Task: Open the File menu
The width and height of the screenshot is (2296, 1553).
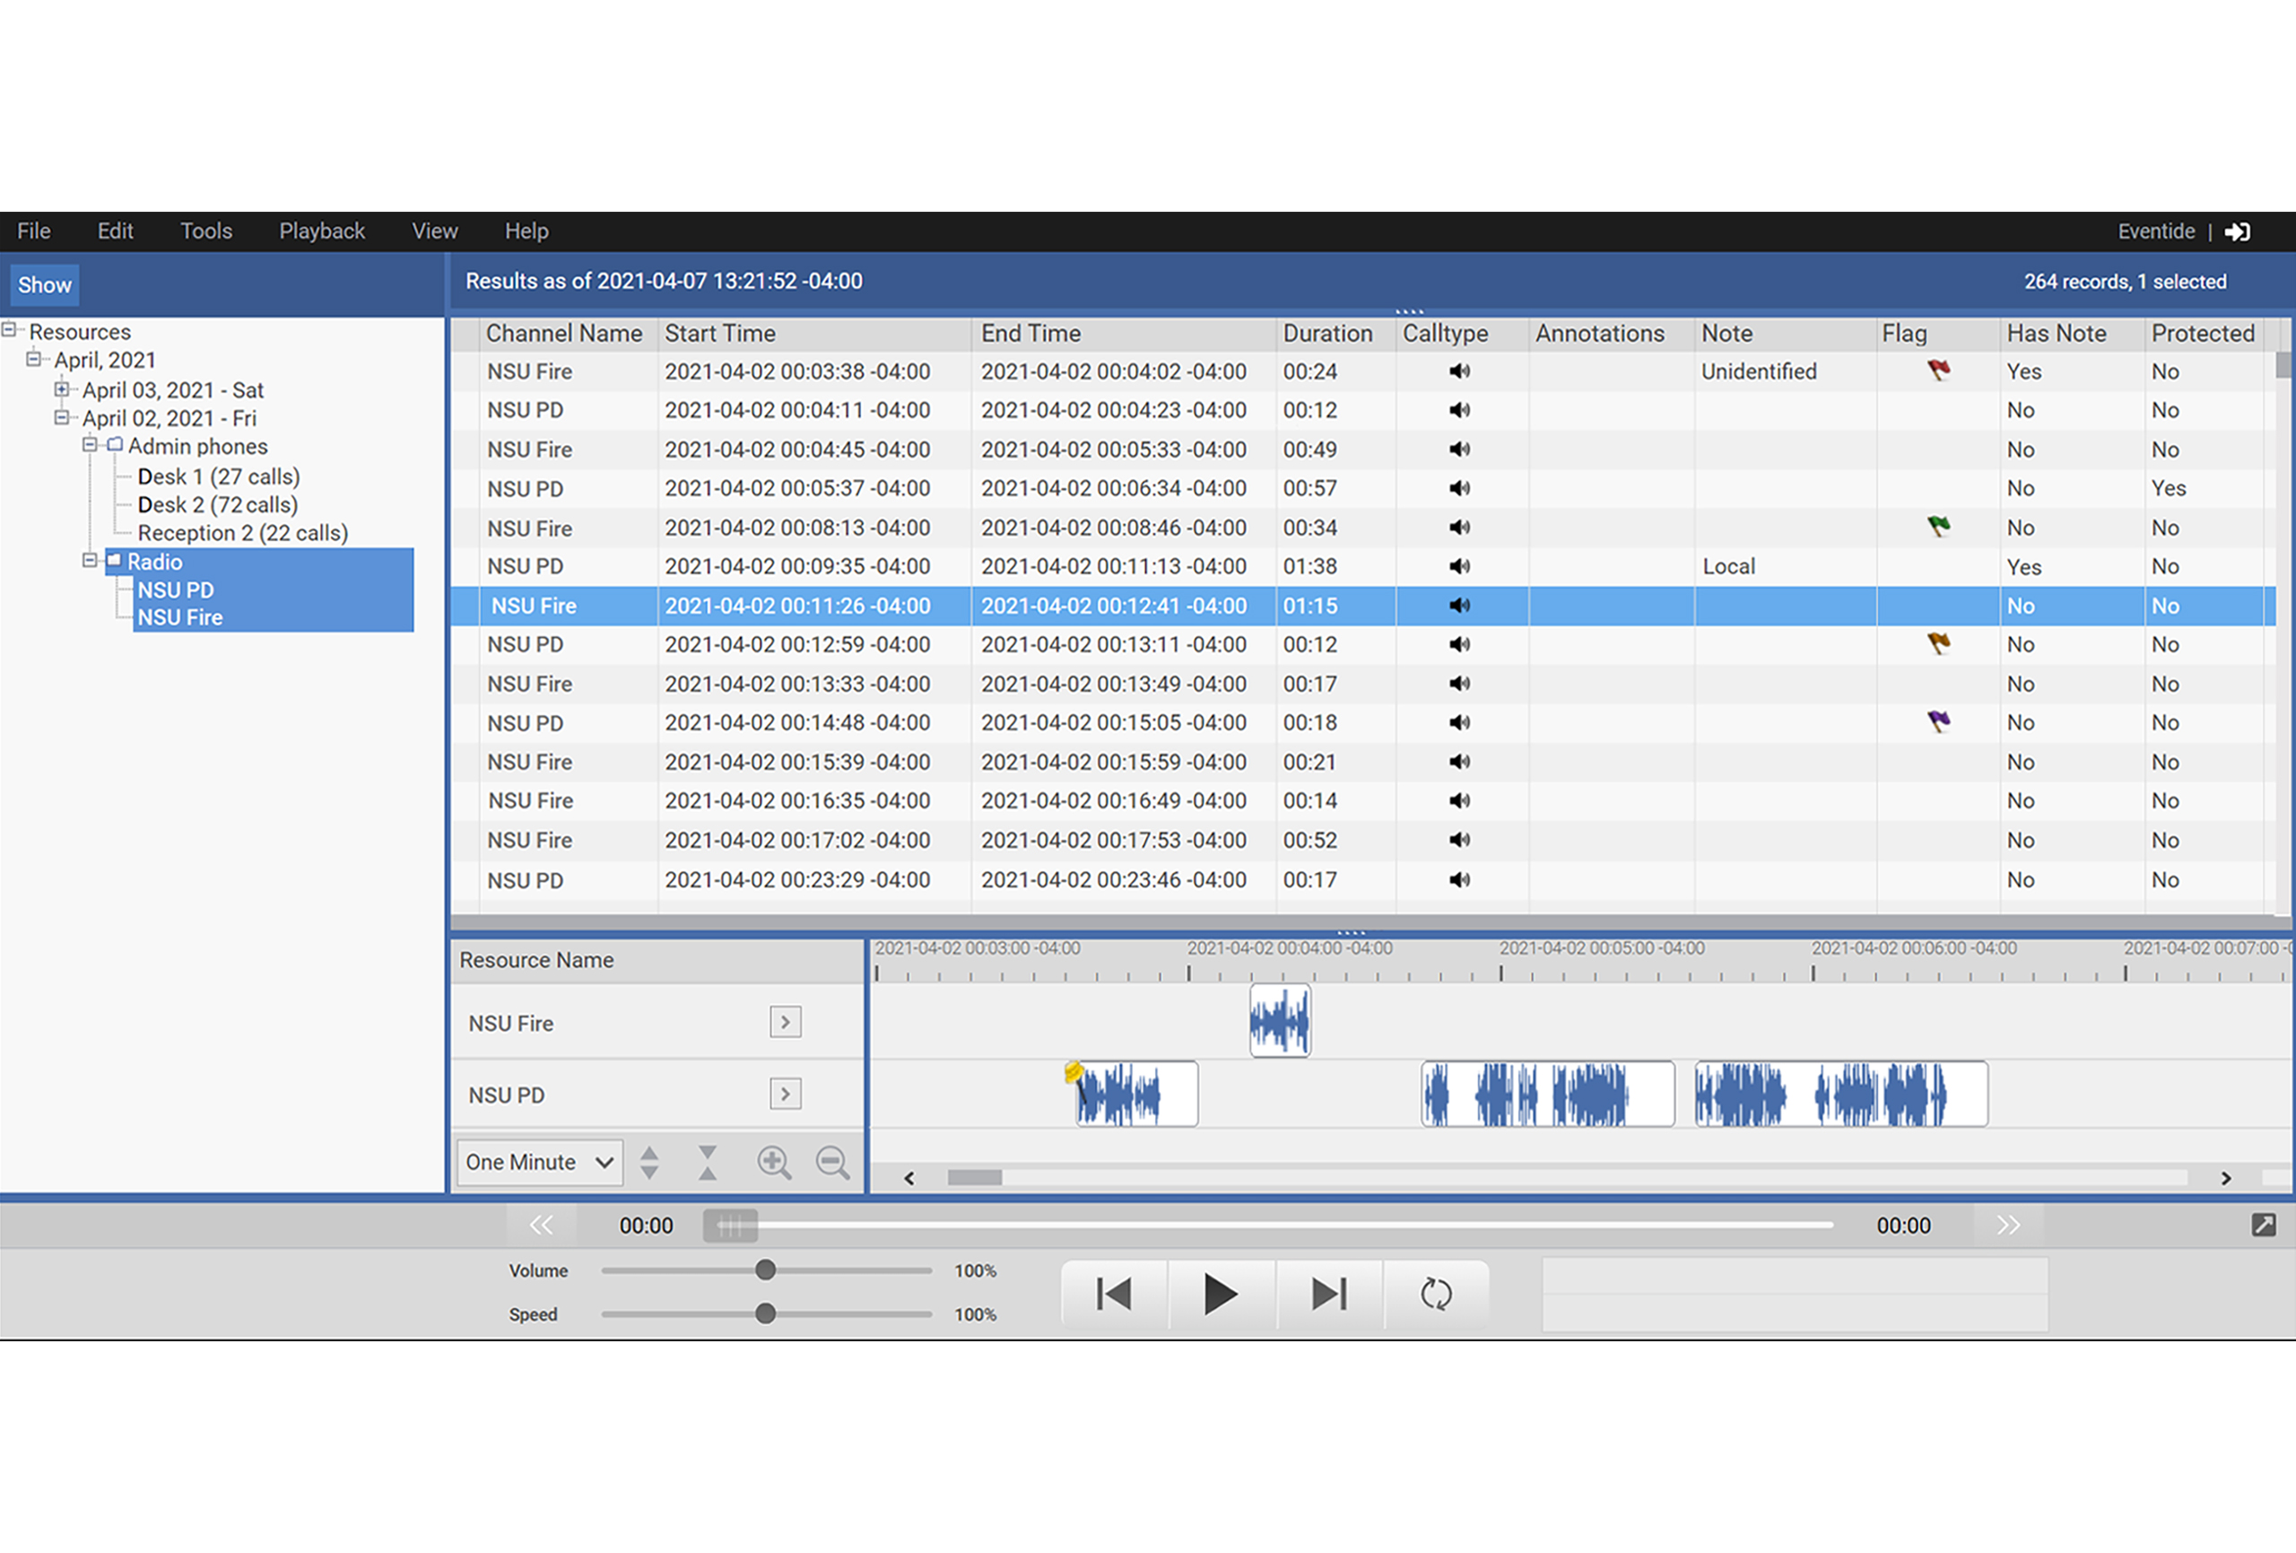Action: click(x=33, y=231)
